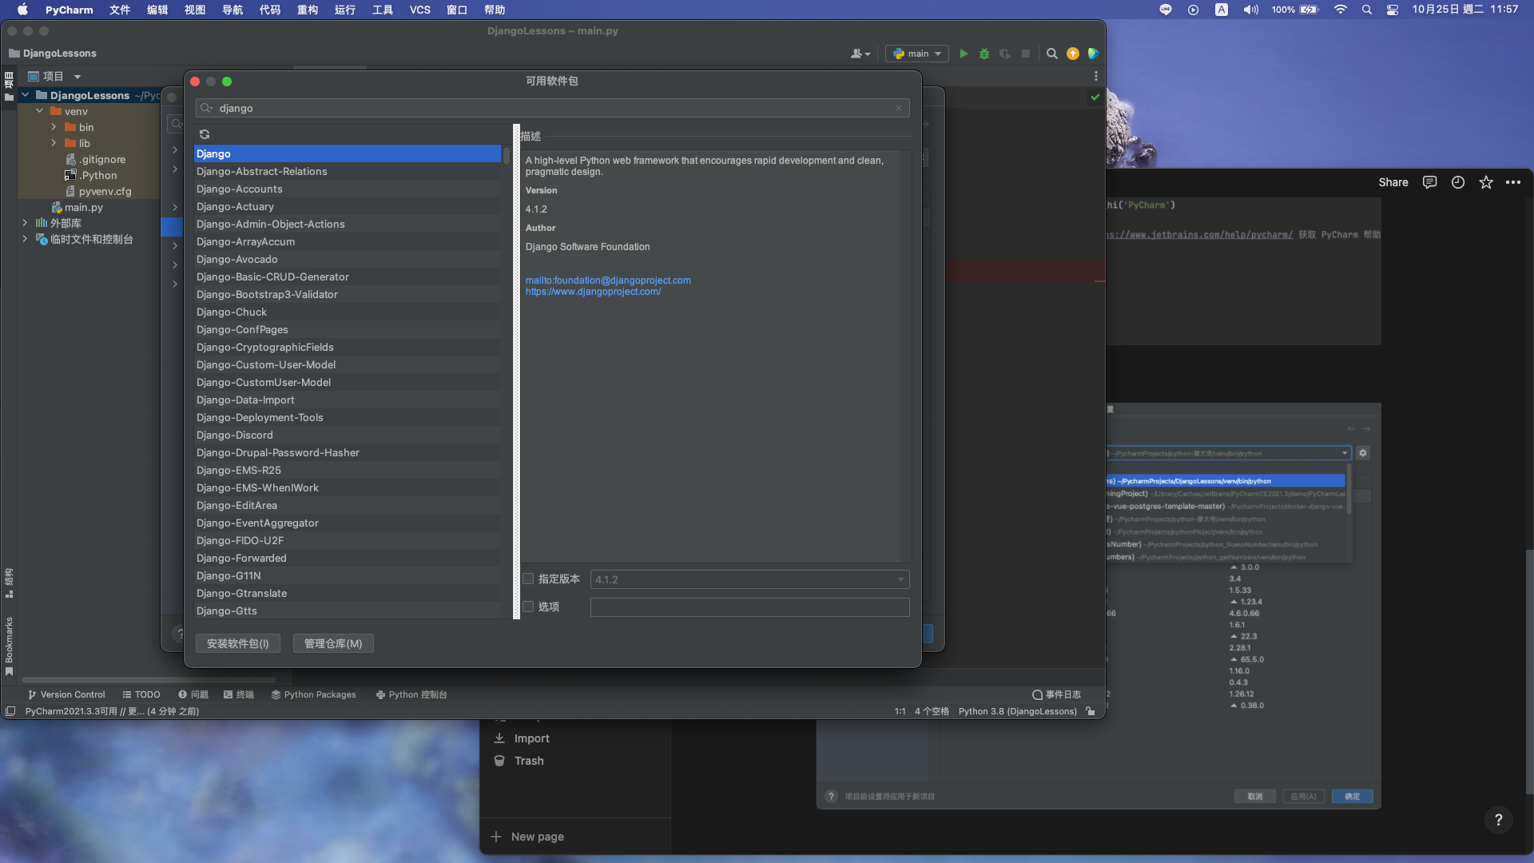The width and height of the screenshot is (1534, 863).
Task: Open the main run configuration dropdown
Action: tap(918, 54)
